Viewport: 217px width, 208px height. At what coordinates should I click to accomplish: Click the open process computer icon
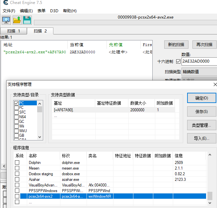tap(6, 20)
